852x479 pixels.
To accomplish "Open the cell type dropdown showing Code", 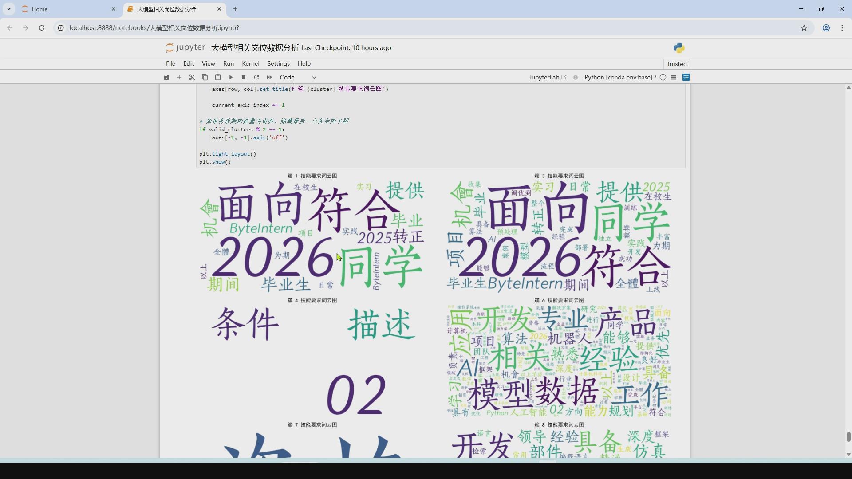I will coord(288,77).
